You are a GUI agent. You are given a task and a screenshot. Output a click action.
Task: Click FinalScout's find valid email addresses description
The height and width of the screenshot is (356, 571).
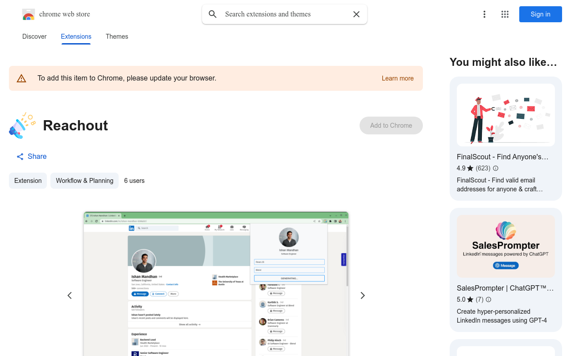pos(500,185)
